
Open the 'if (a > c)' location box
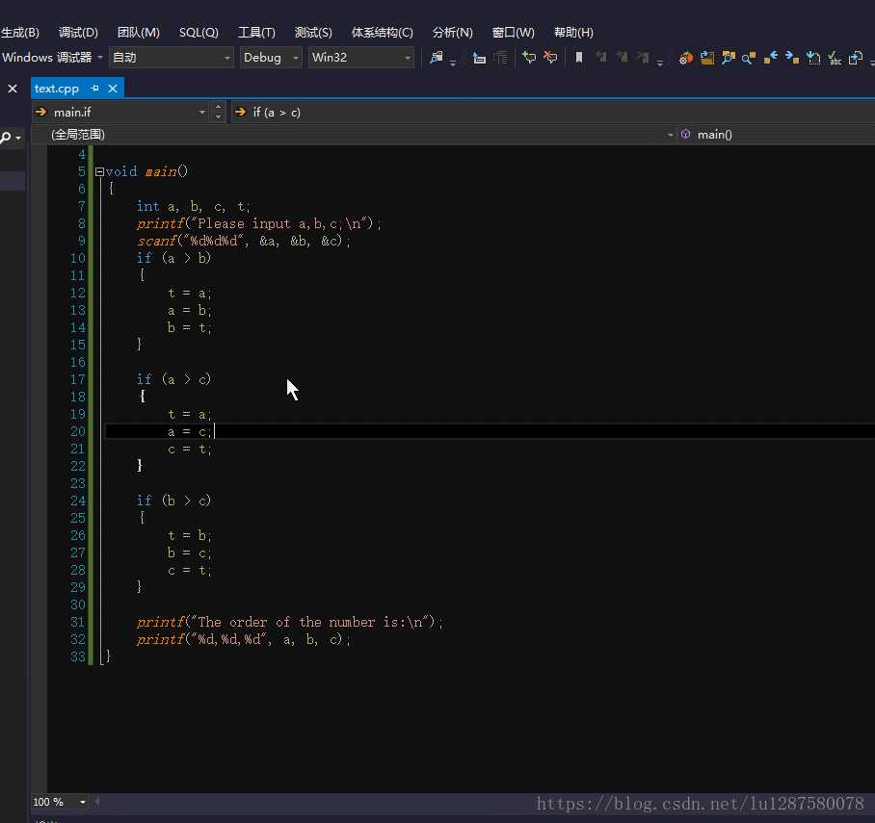[552, 112]
